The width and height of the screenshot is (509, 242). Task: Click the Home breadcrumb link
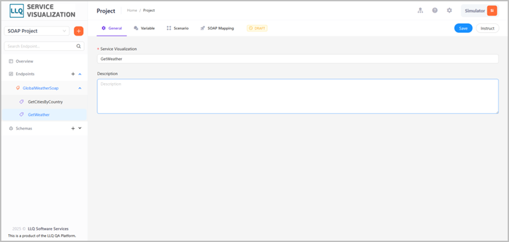(x=132, y=11)
